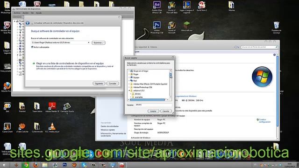Expand the Red node in folder tree

point(129,81)
